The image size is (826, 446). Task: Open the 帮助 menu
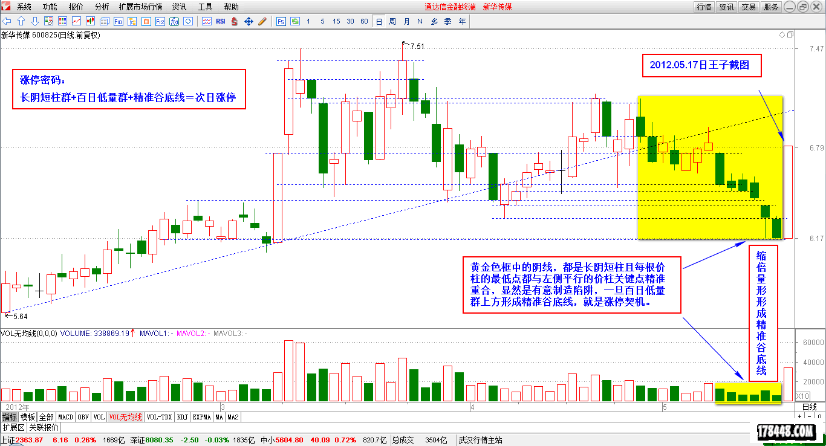click(x=231, y=7)
